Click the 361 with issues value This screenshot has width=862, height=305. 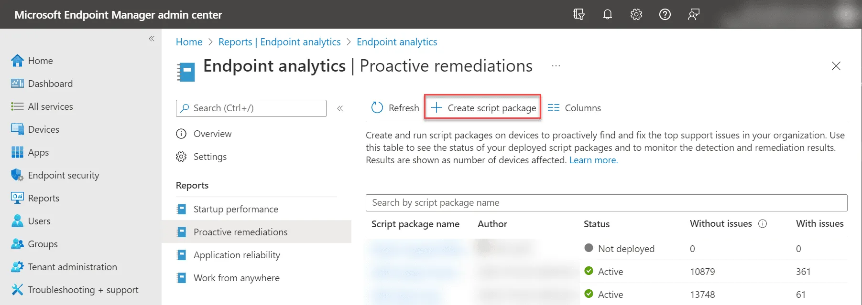pyautogui.click(x=803, y=272)
